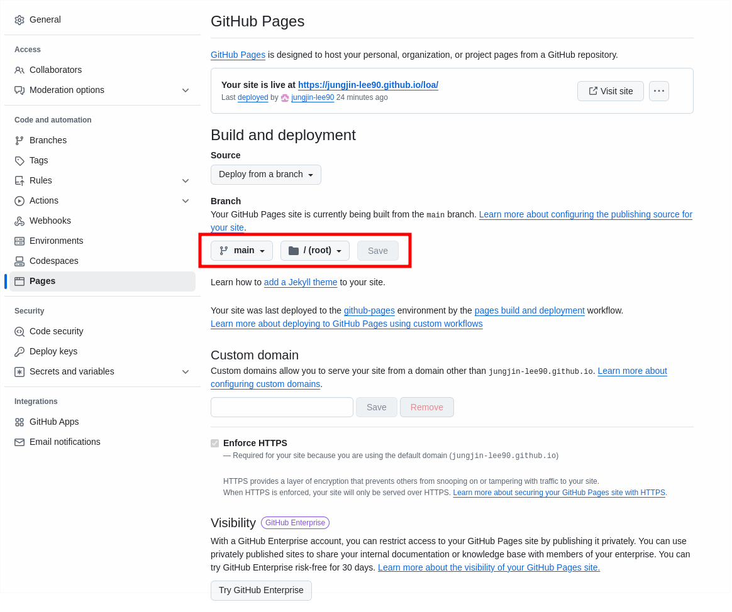Click Try GitHub Enterprise button
Screen dimensions: 732x612
(x=261, y=591)
